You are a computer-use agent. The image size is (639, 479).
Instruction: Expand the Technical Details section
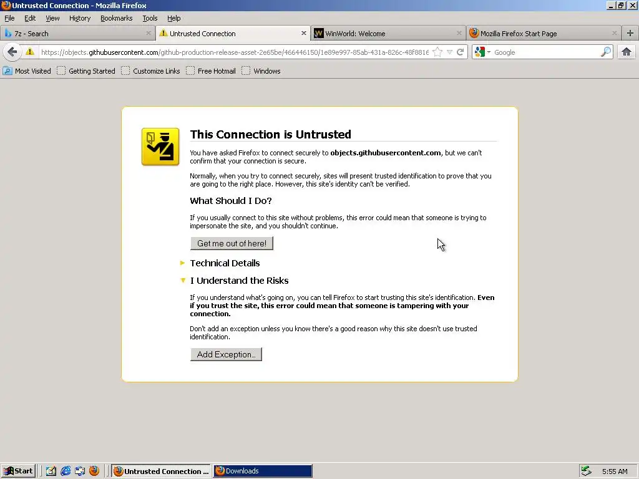click(225, 263)
